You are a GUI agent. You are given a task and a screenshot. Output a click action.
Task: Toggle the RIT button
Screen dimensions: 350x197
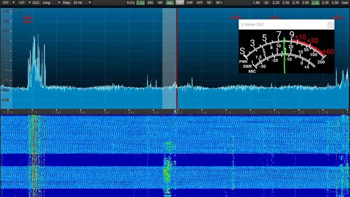pyautogui.click(x=6, y=3)
